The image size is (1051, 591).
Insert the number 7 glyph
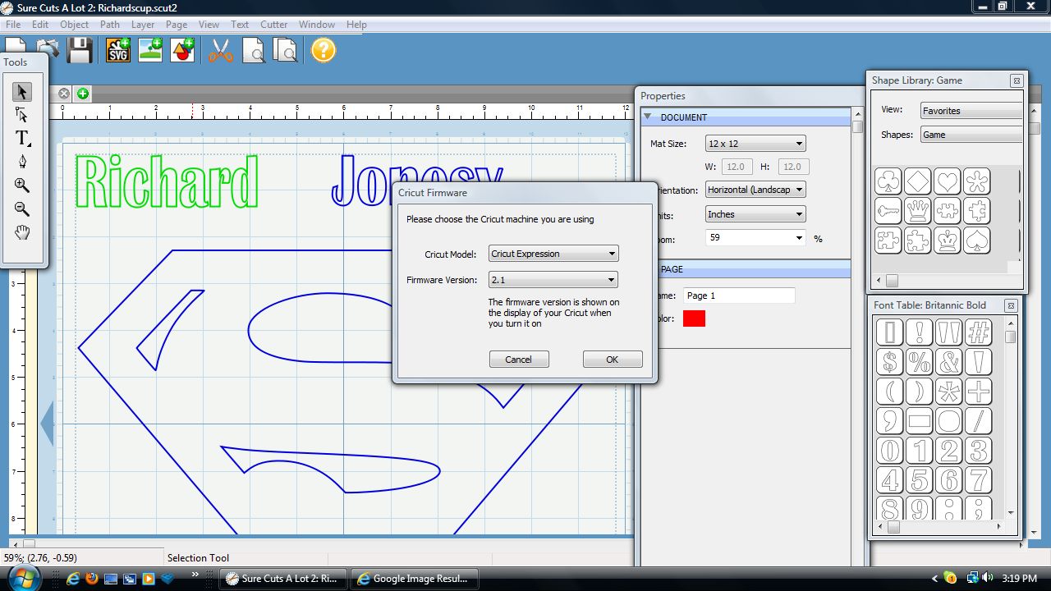pos(979,480)
